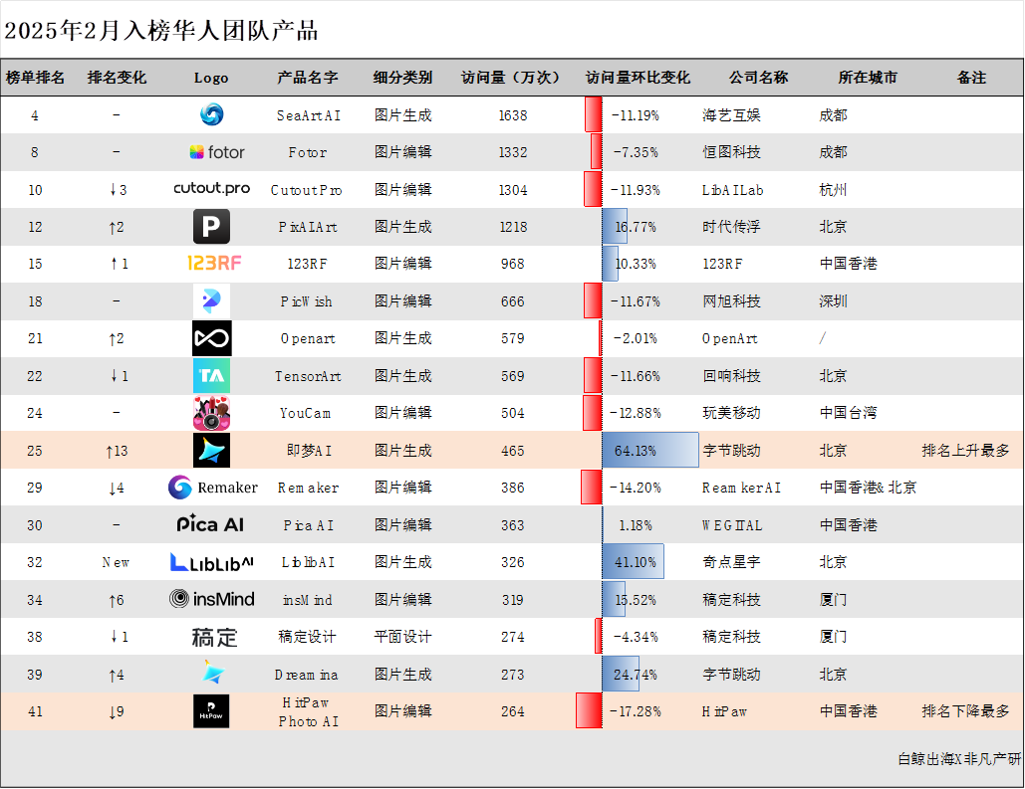Click the '排名变化' column header
The image size is (1025, 789).
[117, 78]
